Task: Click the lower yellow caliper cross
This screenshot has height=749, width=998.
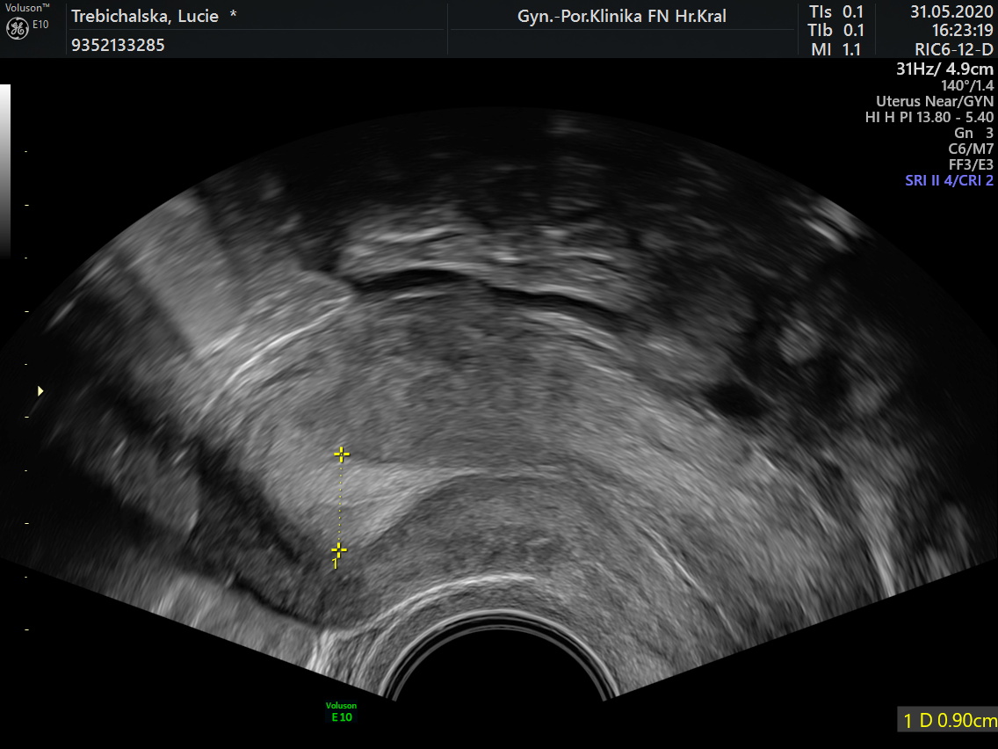Action: [339, 550]
